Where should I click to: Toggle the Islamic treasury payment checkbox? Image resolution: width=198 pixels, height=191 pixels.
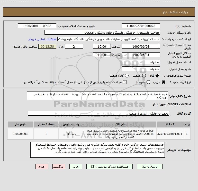pos(125,82)
